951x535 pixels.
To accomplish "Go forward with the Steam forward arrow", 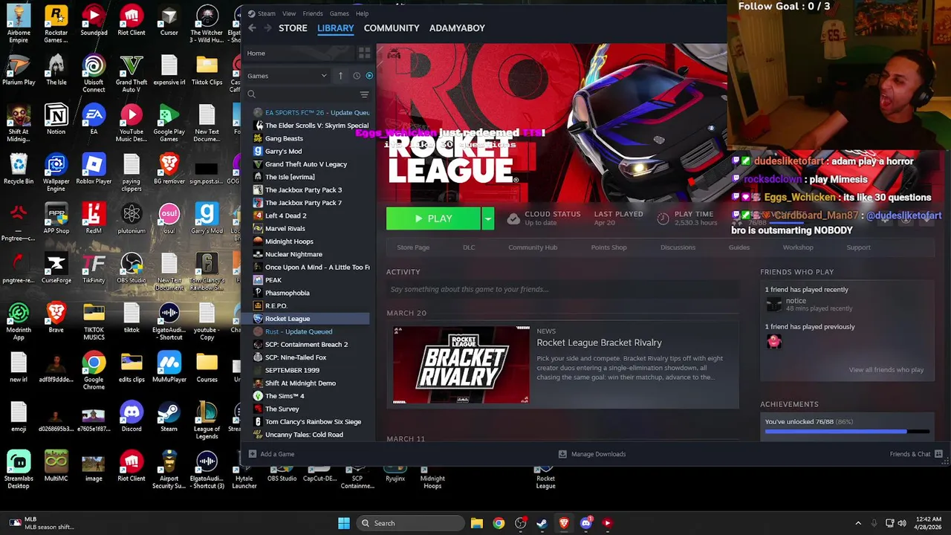I will pyautogui.click(x=267, y=28).
